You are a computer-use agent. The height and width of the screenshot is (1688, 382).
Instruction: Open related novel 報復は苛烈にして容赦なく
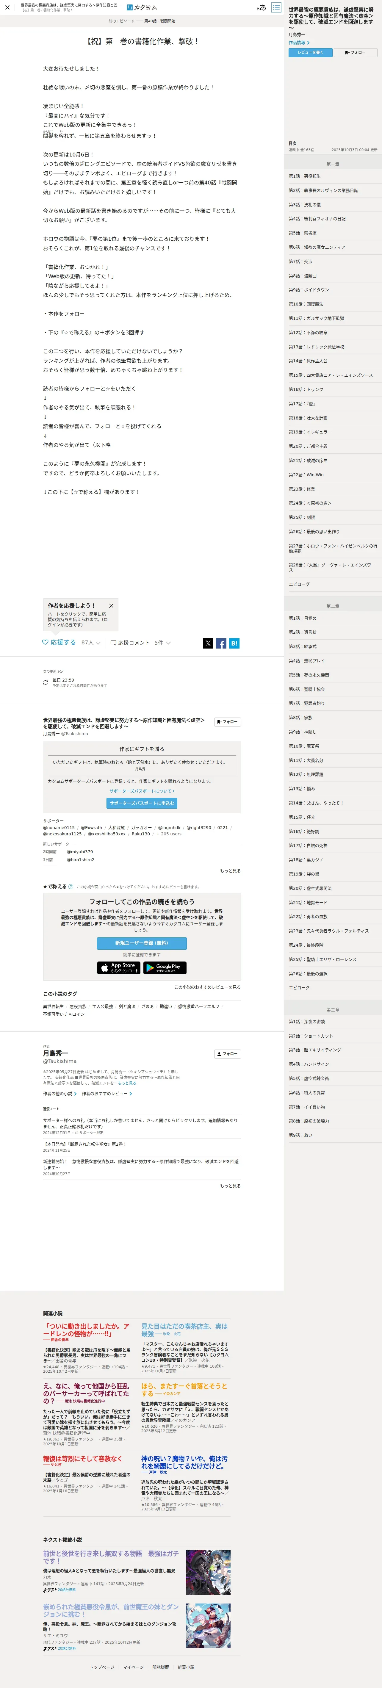point(83,1459)
